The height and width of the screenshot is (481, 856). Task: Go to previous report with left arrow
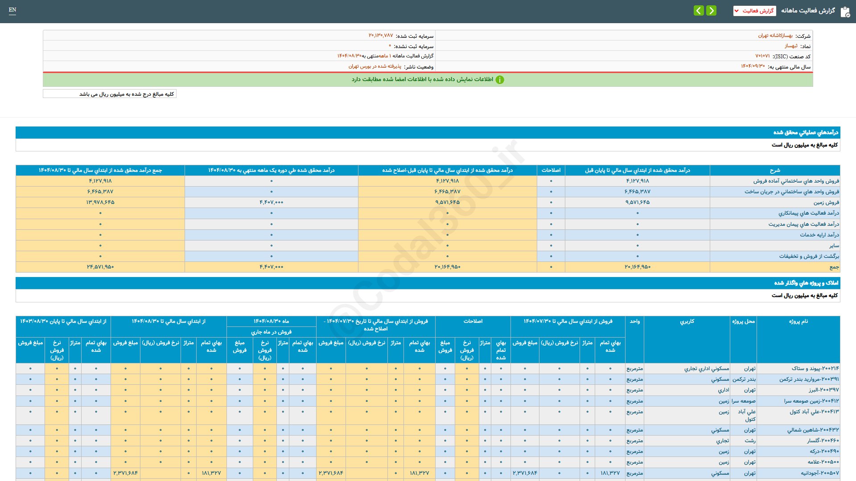699,11
